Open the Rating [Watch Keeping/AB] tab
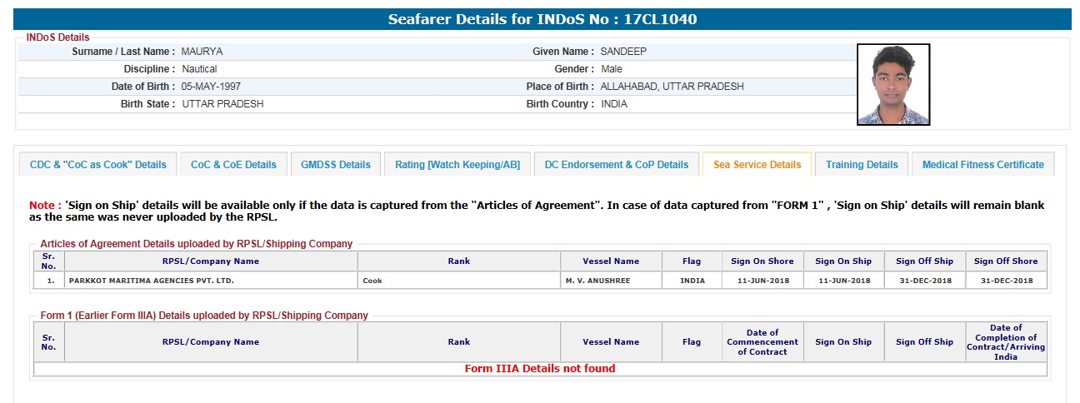The height and width of the screenshot is (403, 1080). 457,165
